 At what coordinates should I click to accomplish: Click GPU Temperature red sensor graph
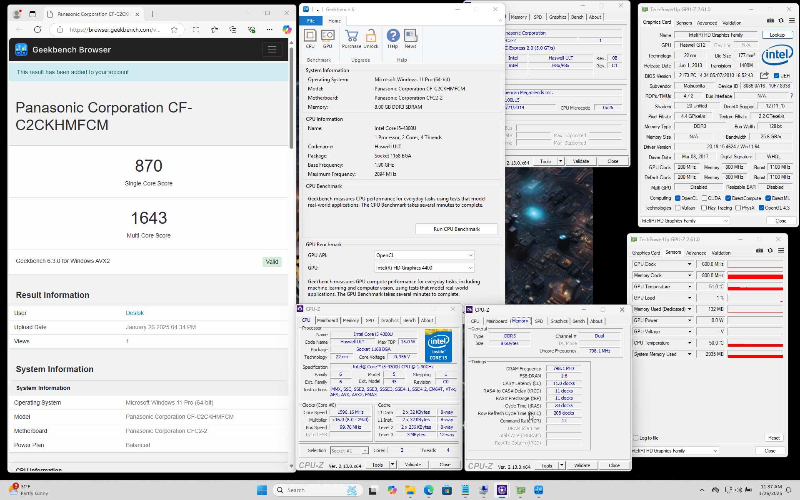click(x=755, y=287)
